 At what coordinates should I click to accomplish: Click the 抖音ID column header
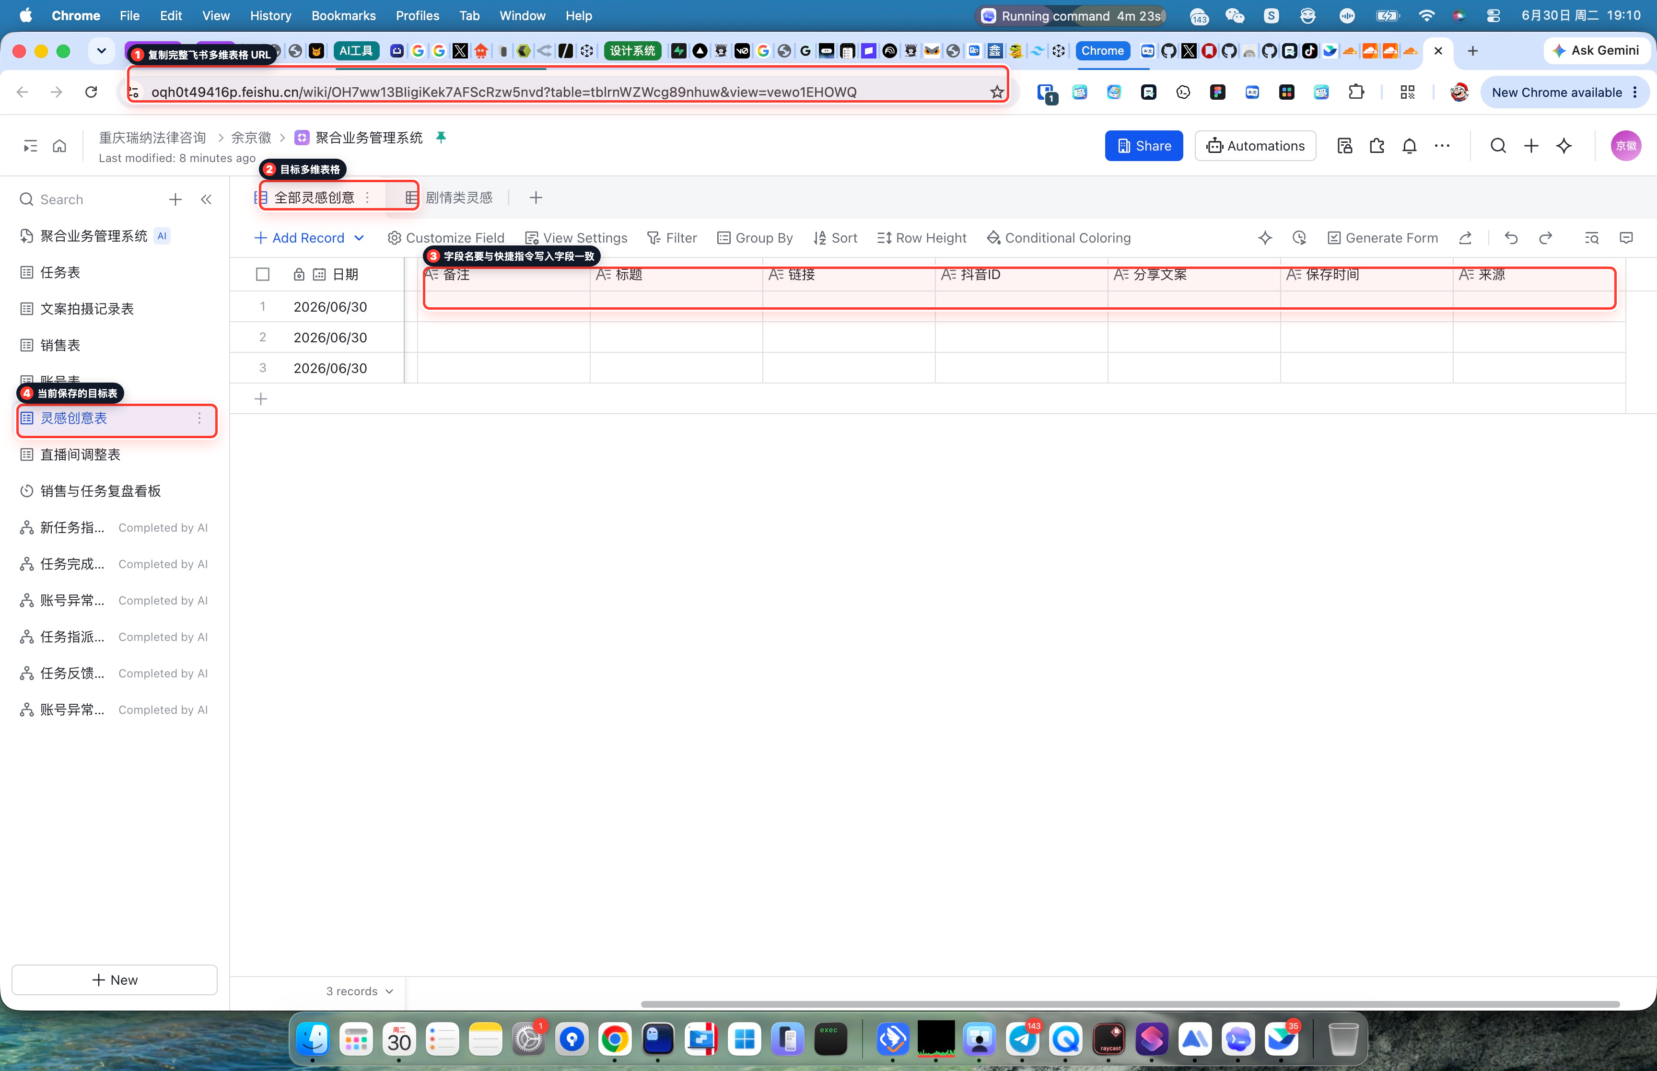(1021, 275)
